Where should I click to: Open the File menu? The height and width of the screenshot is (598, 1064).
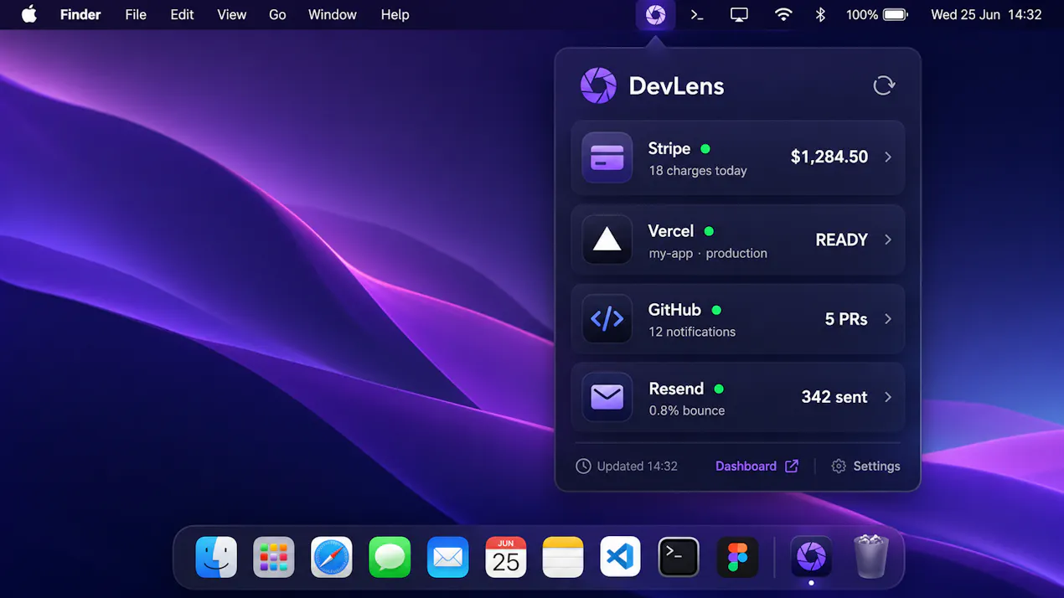[136, 15]
